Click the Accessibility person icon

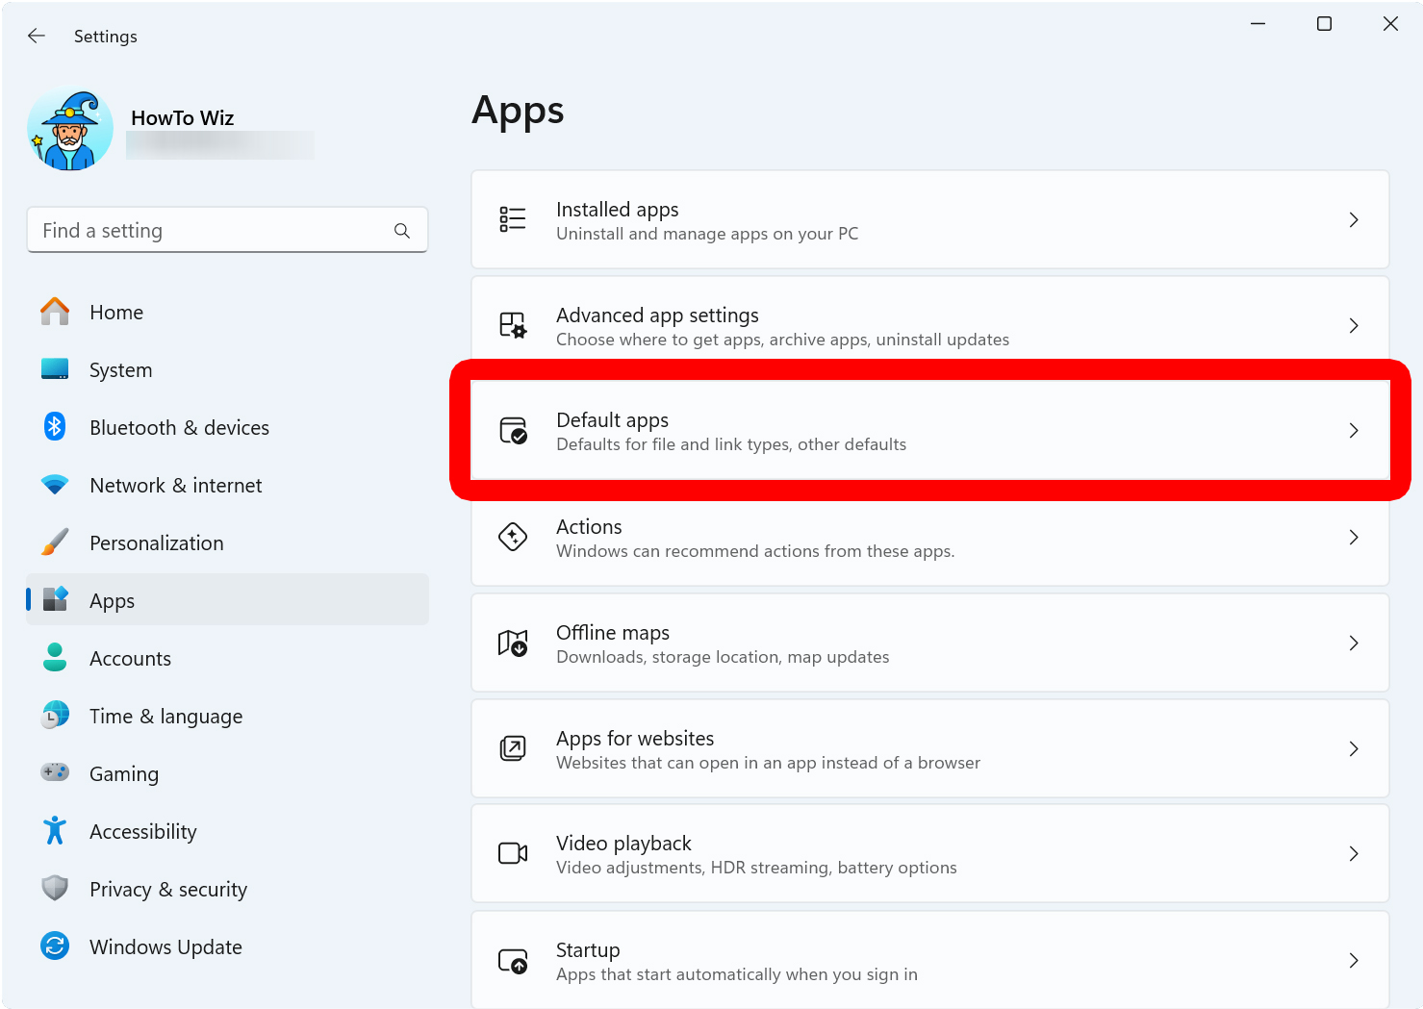[x=55, y=831]
